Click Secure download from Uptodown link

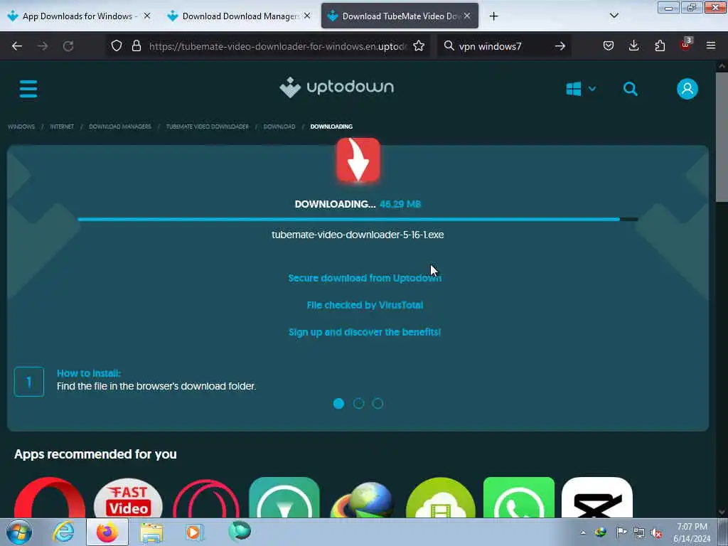click(x=365, y=278)
